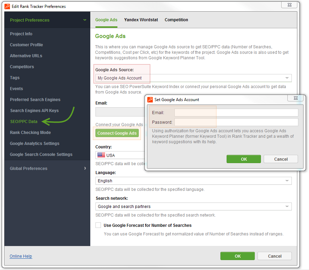Select SEO/PPC Data in the sidebar

pos(24,122)
